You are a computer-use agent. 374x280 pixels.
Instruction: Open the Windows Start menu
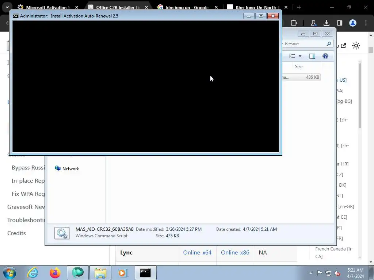9,273
